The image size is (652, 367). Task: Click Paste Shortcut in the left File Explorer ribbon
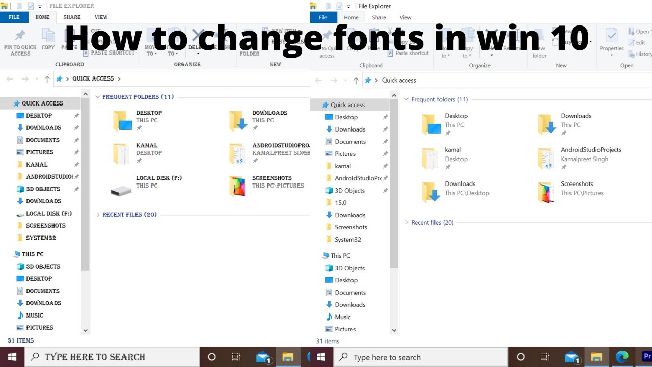point(108,53)
